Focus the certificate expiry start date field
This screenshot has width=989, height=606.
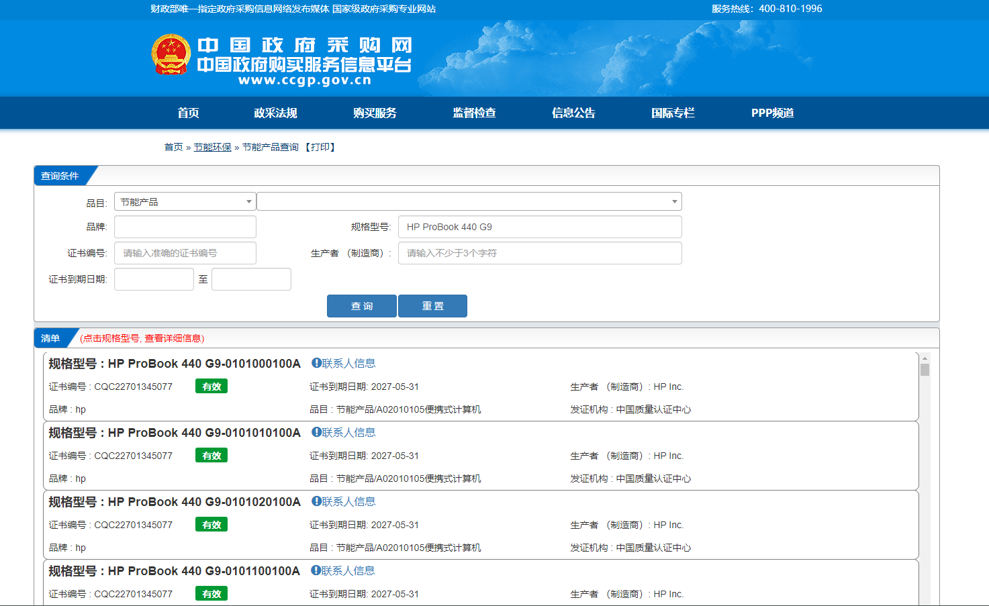[154, 279]
